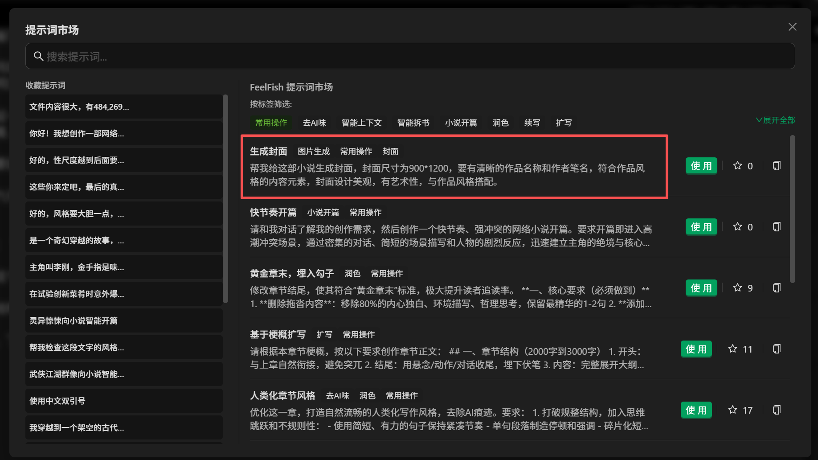
Task: Star the 生成封面 prompt
Action: pos(738,166)
